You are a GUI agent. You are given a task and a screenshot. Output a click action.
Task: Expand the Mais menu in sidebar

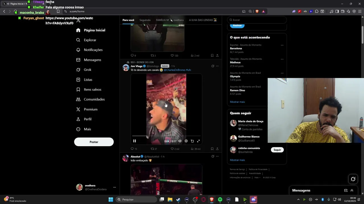tap(84, 129)
